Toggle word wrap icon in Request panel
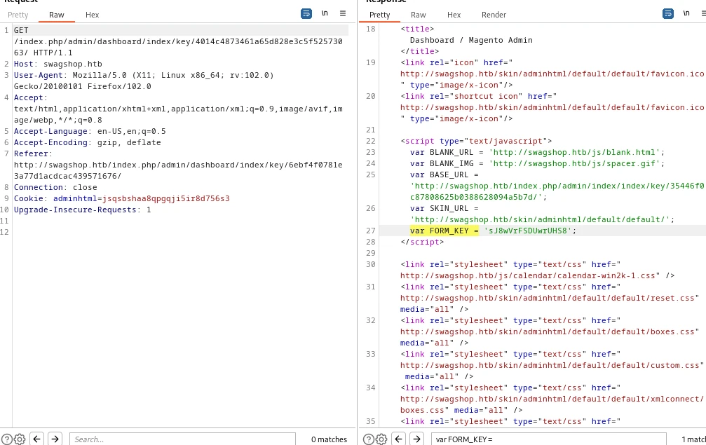Image resolution: width=706 pixels, height=445 pixels. tap(306, 13)
